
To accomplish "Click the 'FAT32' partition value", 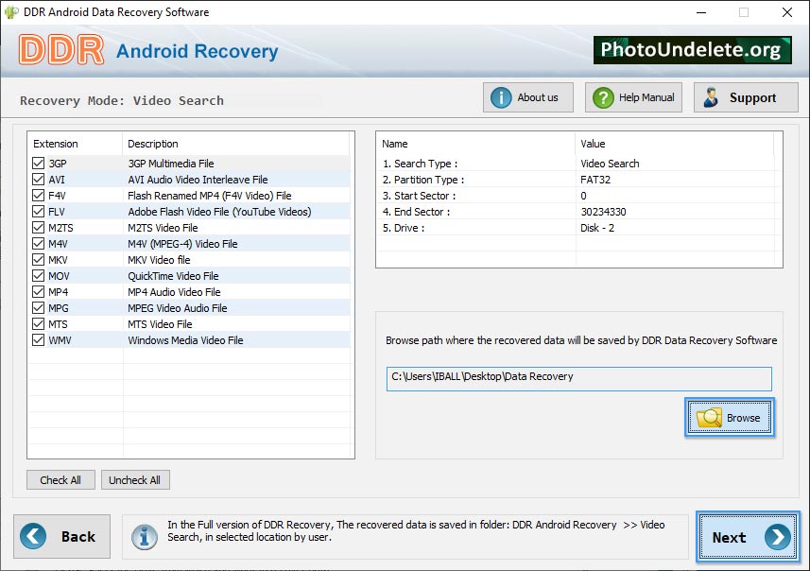I will pos(595,180).
